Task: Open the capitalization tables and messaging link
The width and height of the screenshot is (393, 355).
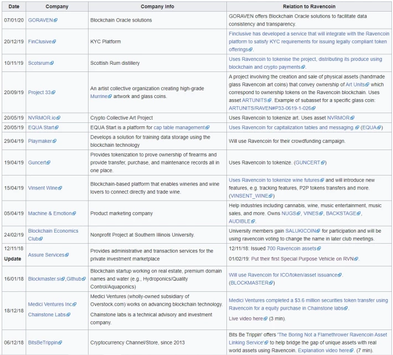Action: point(294,127)
